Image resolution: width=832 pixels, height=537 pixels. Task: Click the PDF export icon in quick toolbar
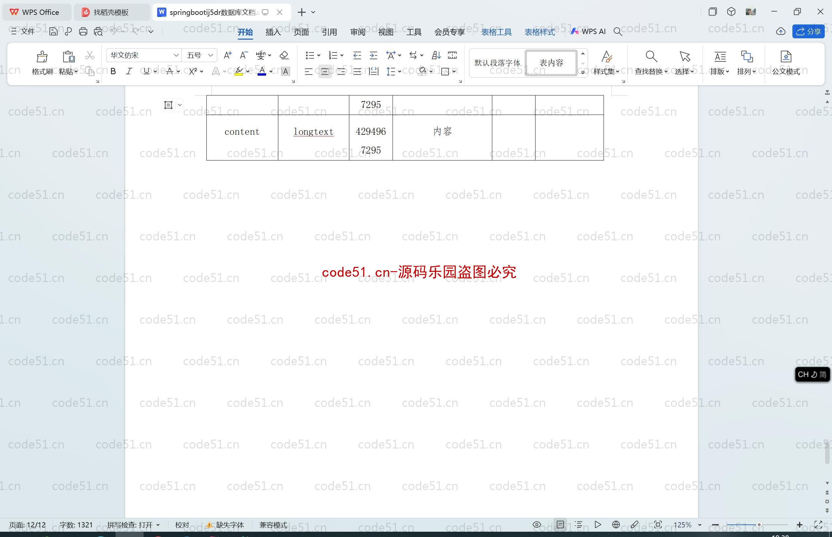(68, 31)
